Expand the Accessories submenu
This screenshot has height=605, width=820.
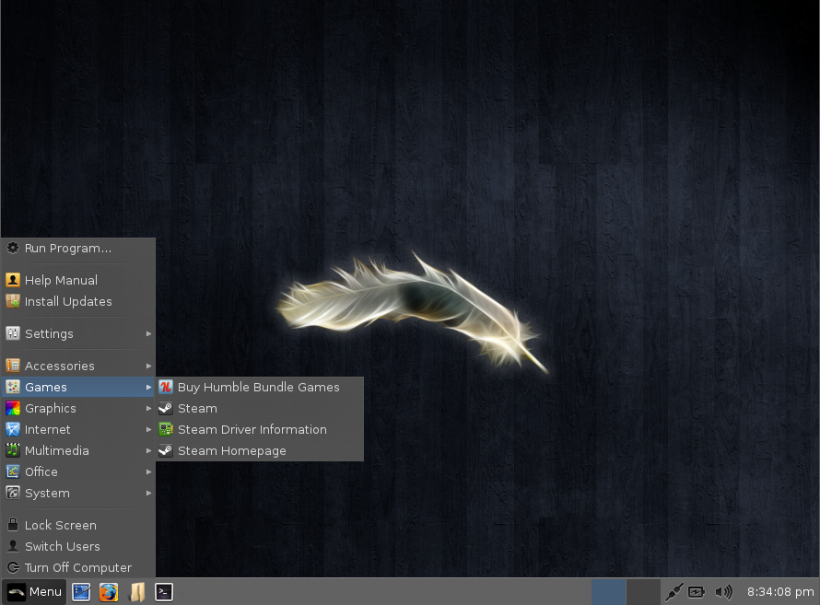(x=78, y=366)
